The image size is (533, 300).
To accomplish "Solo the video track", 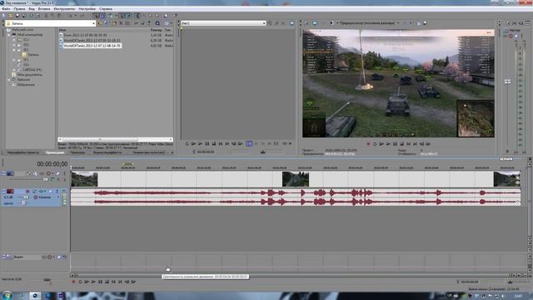I will coord(64,174).
